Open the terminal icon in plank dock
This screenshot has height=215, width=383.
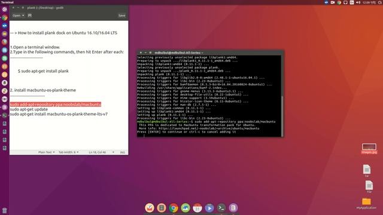221,208
